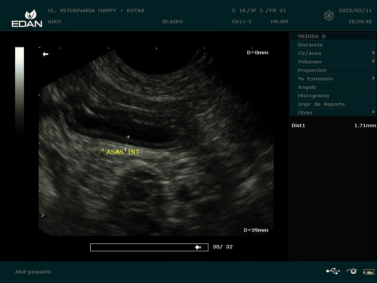This screenshot has width=377, height=283.
Task: Click the D=0mm depth label
Action: [x=257, y=52]
